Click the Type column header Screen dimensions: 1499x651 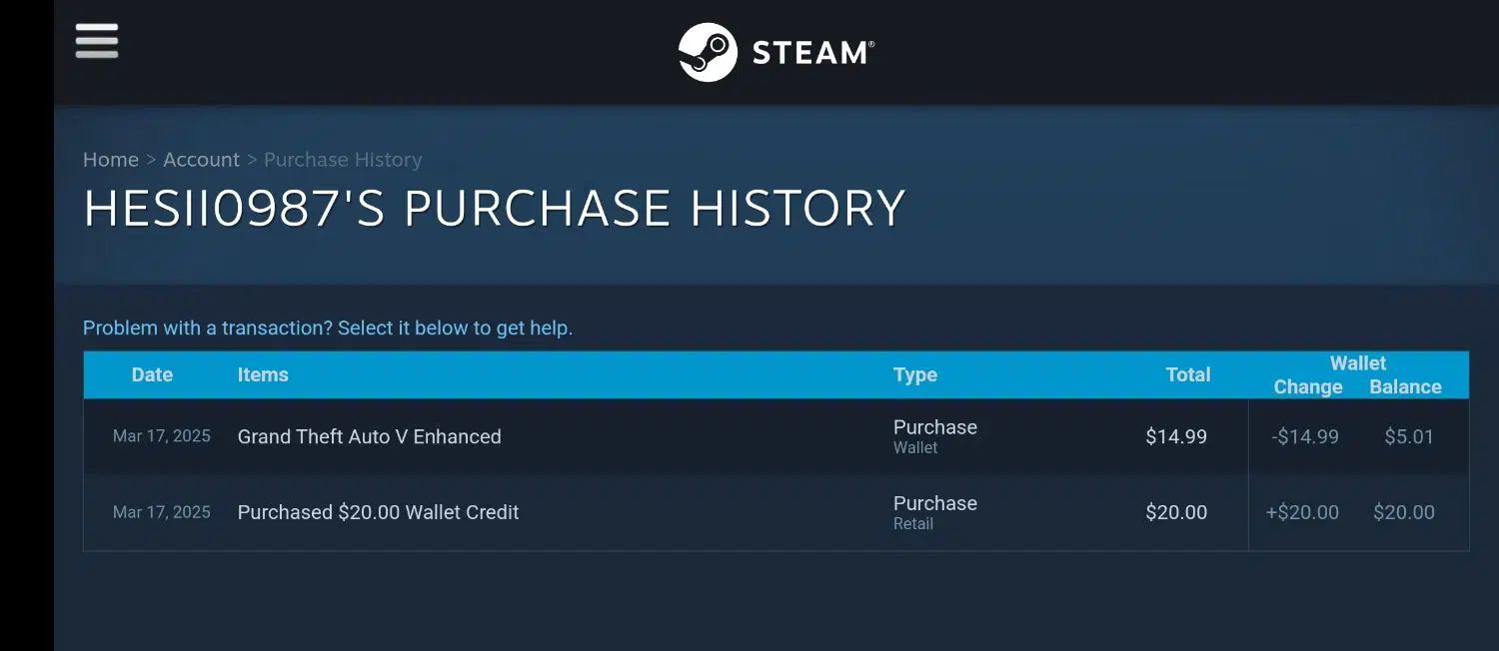point(915,374)
